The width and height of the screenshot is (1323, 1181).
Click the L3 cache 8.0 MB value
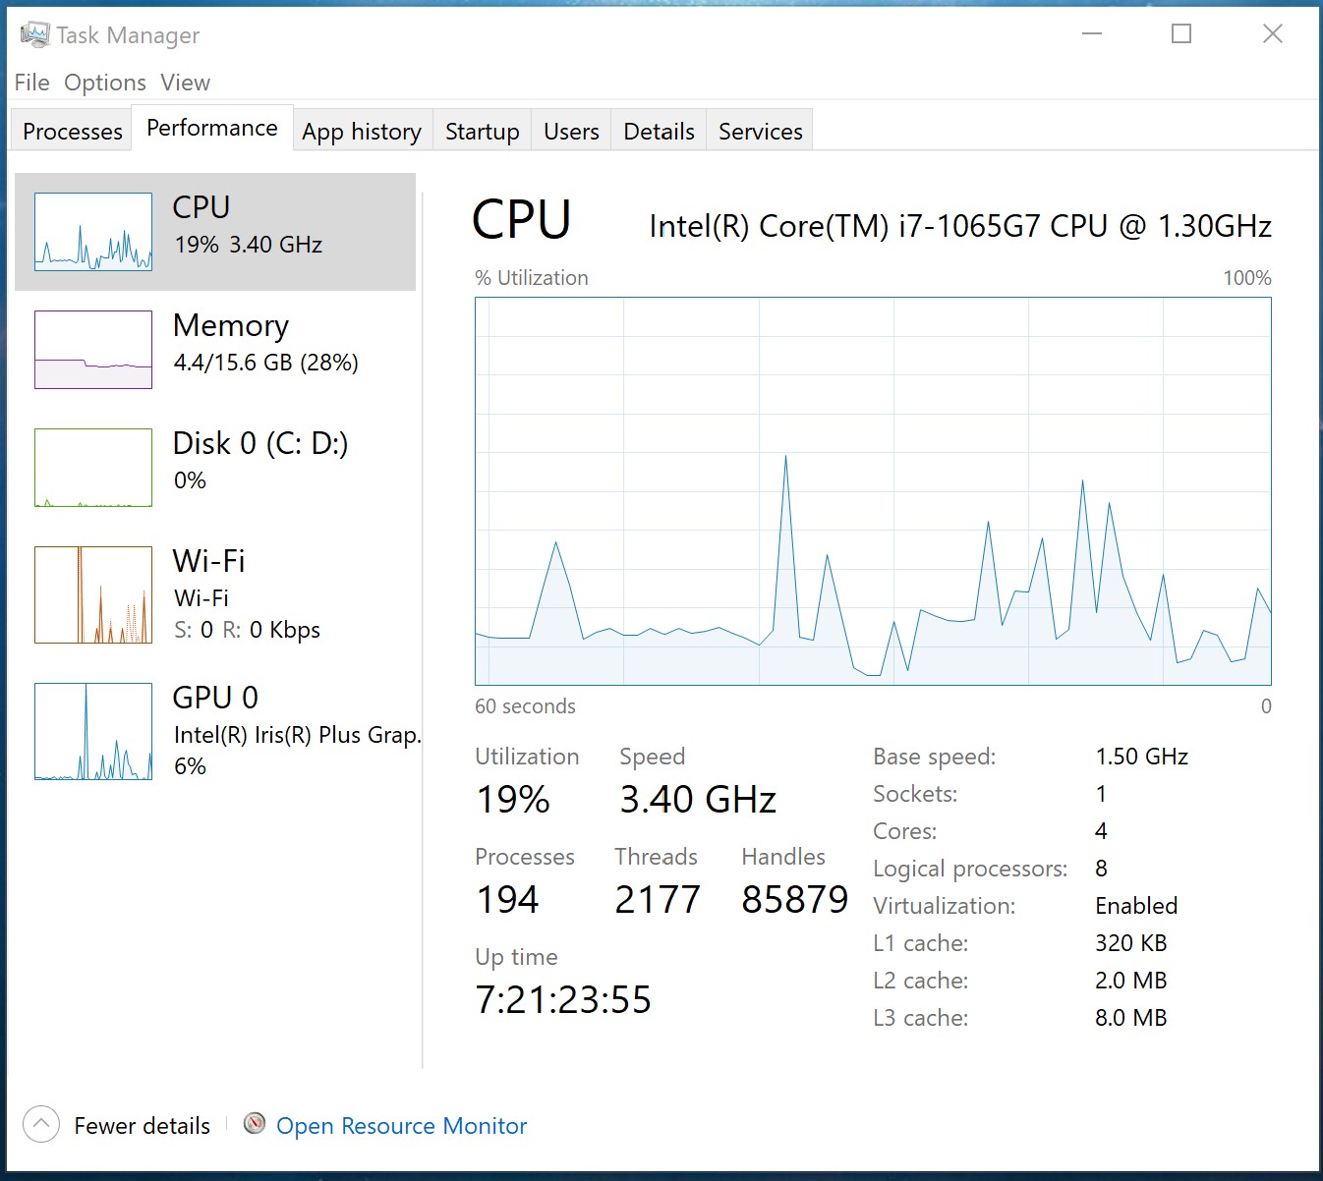click(x=1131, y=1018)
